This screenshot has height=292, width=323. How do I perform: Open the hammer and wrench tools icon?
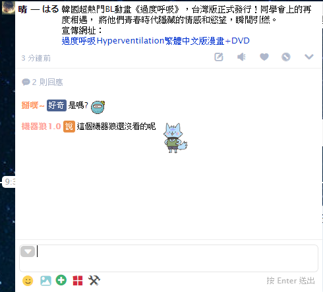coord(94,280)
